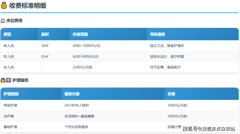Select the 房型 column header
The image size is (240, 134).
pos(7,34)
